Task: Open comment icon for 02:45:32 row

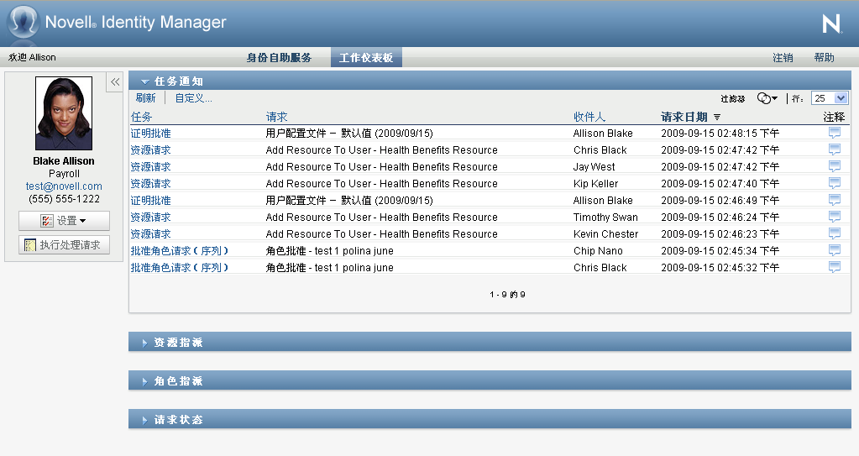Action: click(x=835, y=267)
